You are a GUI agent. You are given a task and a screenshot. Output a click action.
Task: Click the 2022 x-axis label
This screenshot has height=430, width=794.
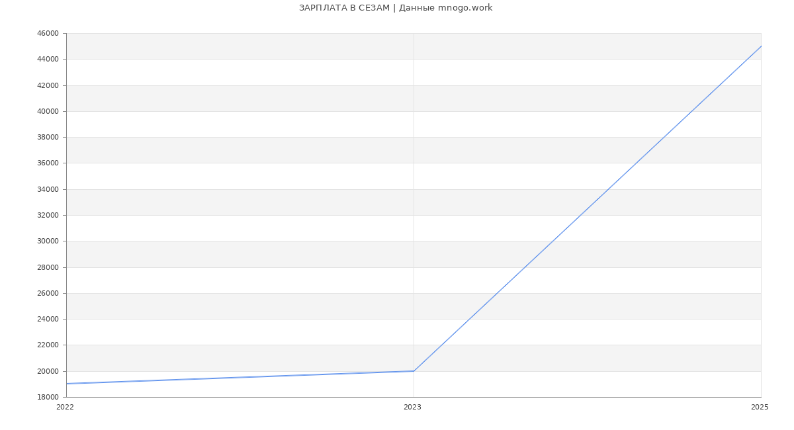tap(65, 408)
